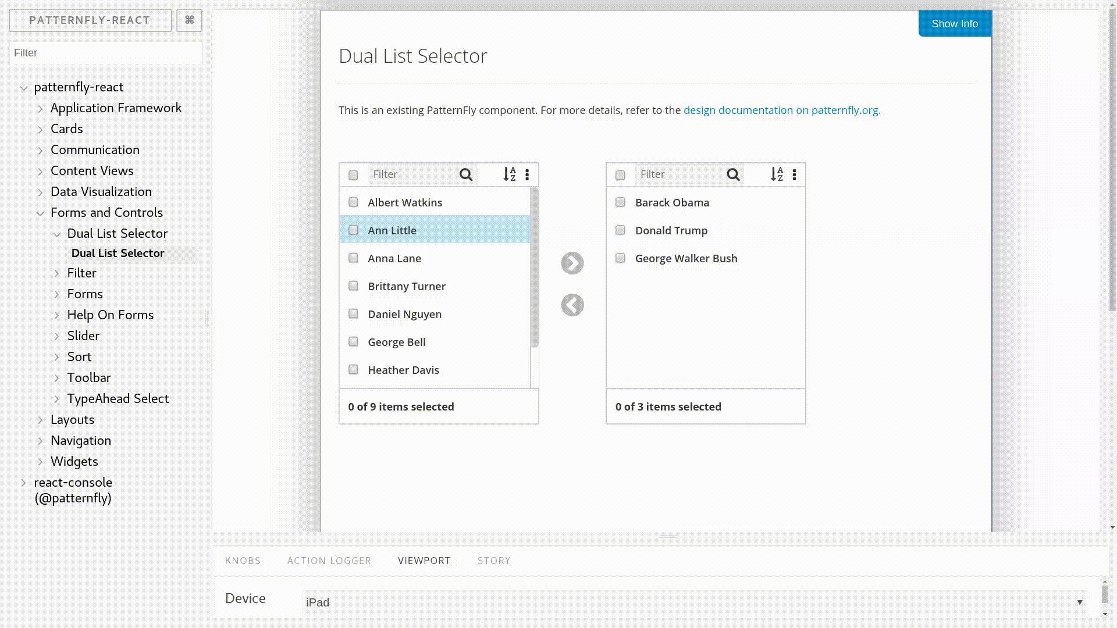The width and height of the screenshot is (1117, 628).
Task: Open the Device viewport dropdown
Action: pyautogui.click(x=694, y=602)
